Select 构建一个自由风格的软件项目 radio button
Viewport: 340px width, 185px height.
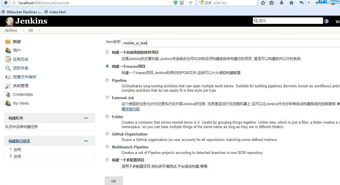(107, 52)
